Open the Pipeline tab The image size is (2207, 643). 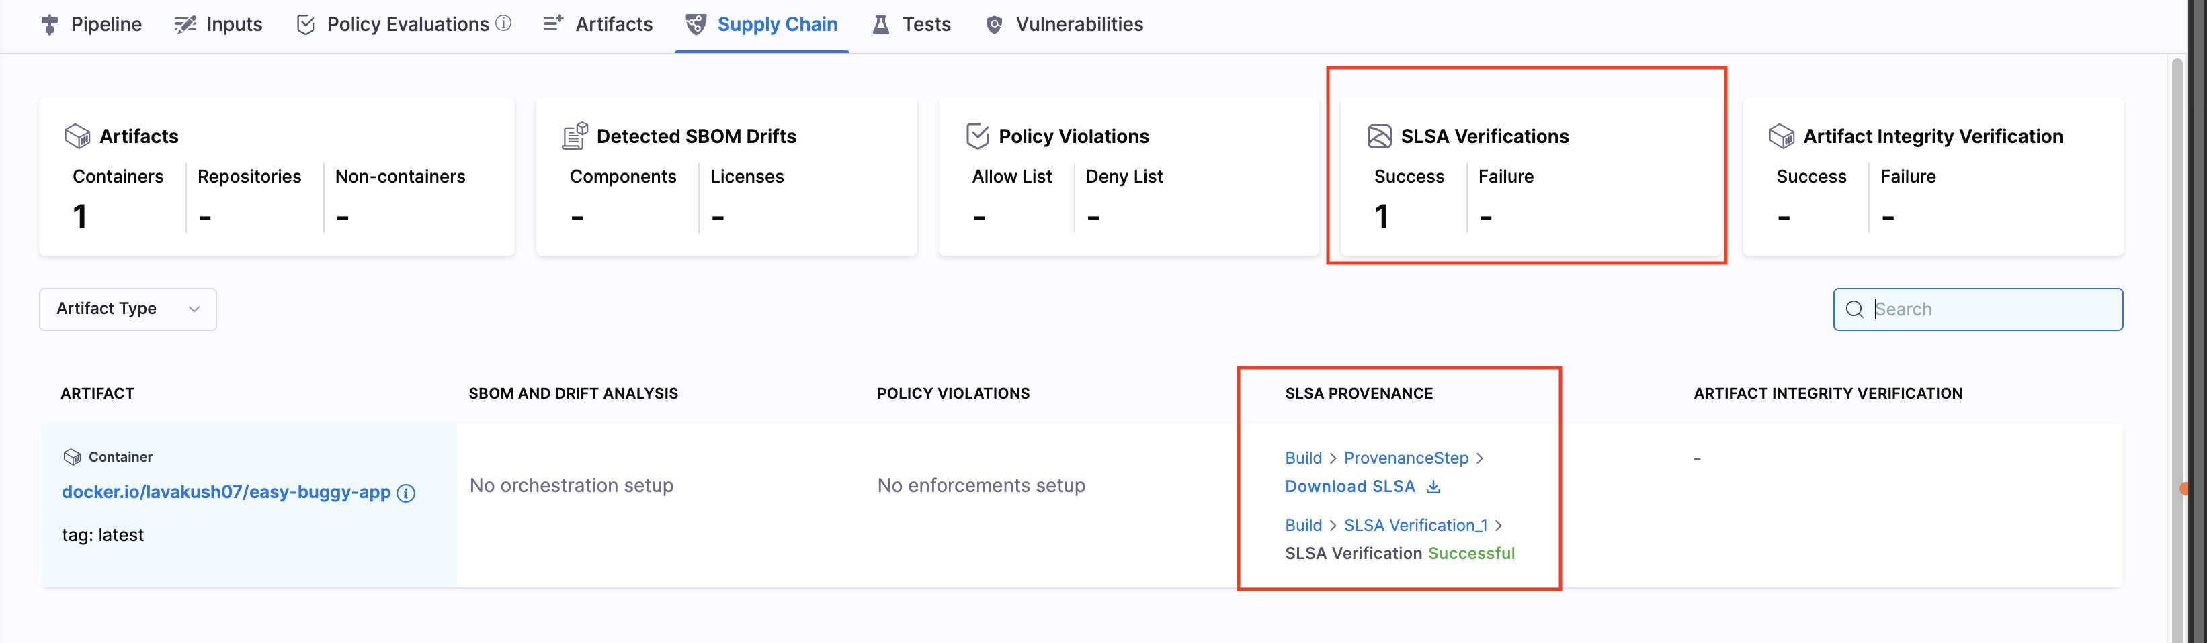[91, 25]
